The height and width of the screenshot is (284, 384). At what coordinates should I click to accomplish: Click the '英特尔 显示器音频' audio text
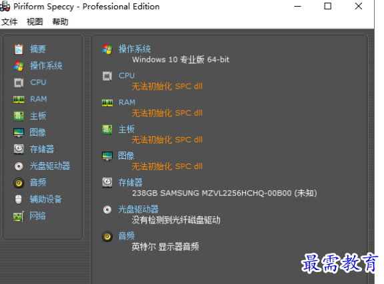pyautogui.click(x=165, y=247)
